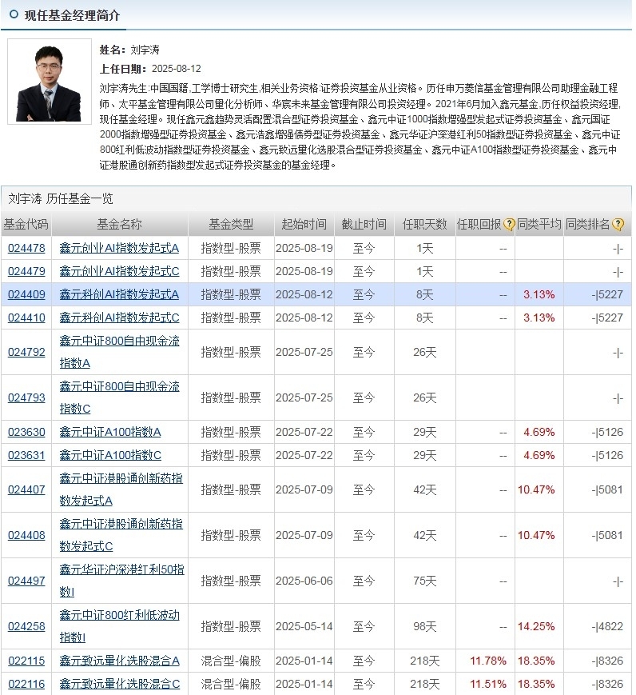Open 鑫元创业AI指数发起式A fund page

coord(119,248)
